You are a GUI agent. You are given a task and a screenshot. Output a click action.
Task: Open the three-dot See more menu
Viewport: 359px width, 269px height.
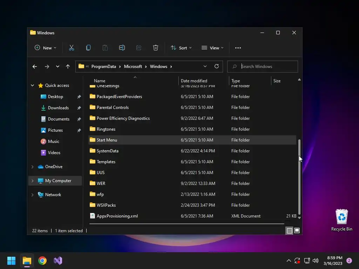click(x=238, y=48)
